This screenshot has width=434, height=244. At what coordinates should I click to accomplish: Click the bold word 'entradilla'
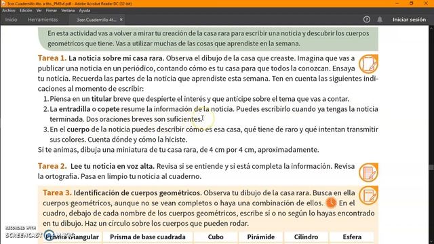(x=75, y=109)
